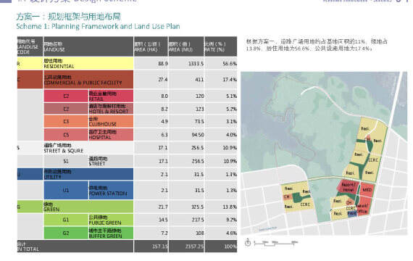Image resolution: width=413 pixels, height=261 pixels.
Task: Select the value '21.7' in the GREEN row
Action: (x=163, y=207)
